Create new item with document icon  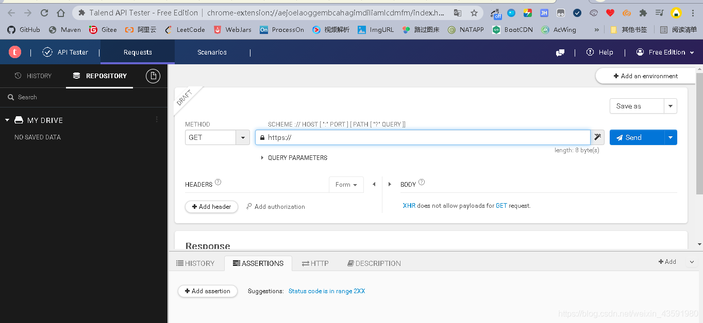click(153, 76)
